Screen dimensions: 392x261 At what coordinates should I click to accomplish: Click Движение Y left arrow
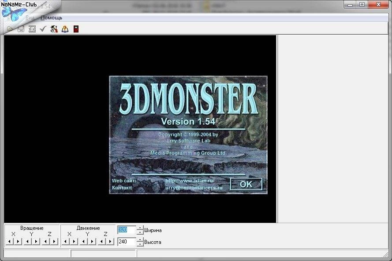click(83, 241)
